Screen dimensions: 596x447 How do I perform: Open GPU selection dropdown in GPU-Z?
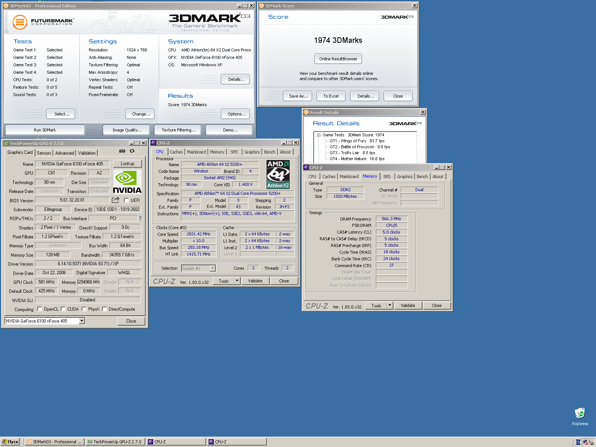[x=82, y=321]
